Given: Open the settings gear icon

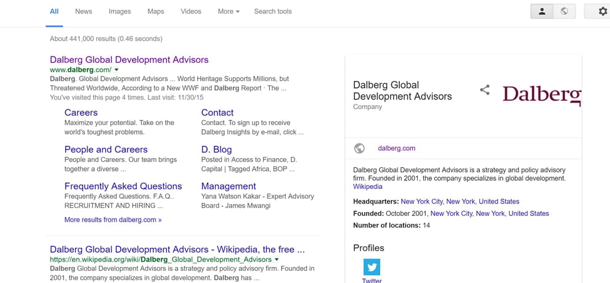Looking at the screenshot, I should point(603,11).
